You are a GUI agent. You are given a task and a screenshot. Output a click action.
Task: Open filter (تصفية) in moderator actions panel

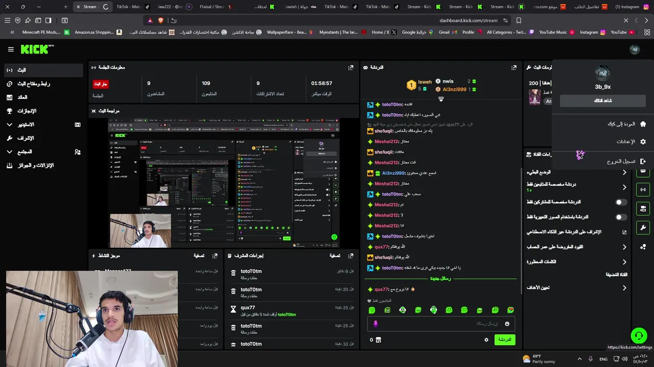[335, 256]
